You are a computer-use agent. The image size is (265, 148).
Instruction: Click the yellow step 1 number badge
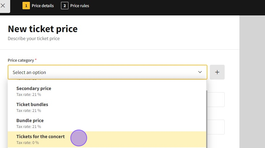[26, 6]
